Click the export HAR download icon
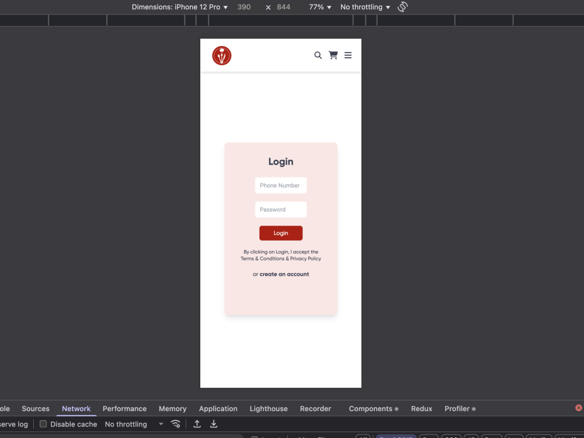Viewport: 584px width, 438px height. click(x=213, y=424)
